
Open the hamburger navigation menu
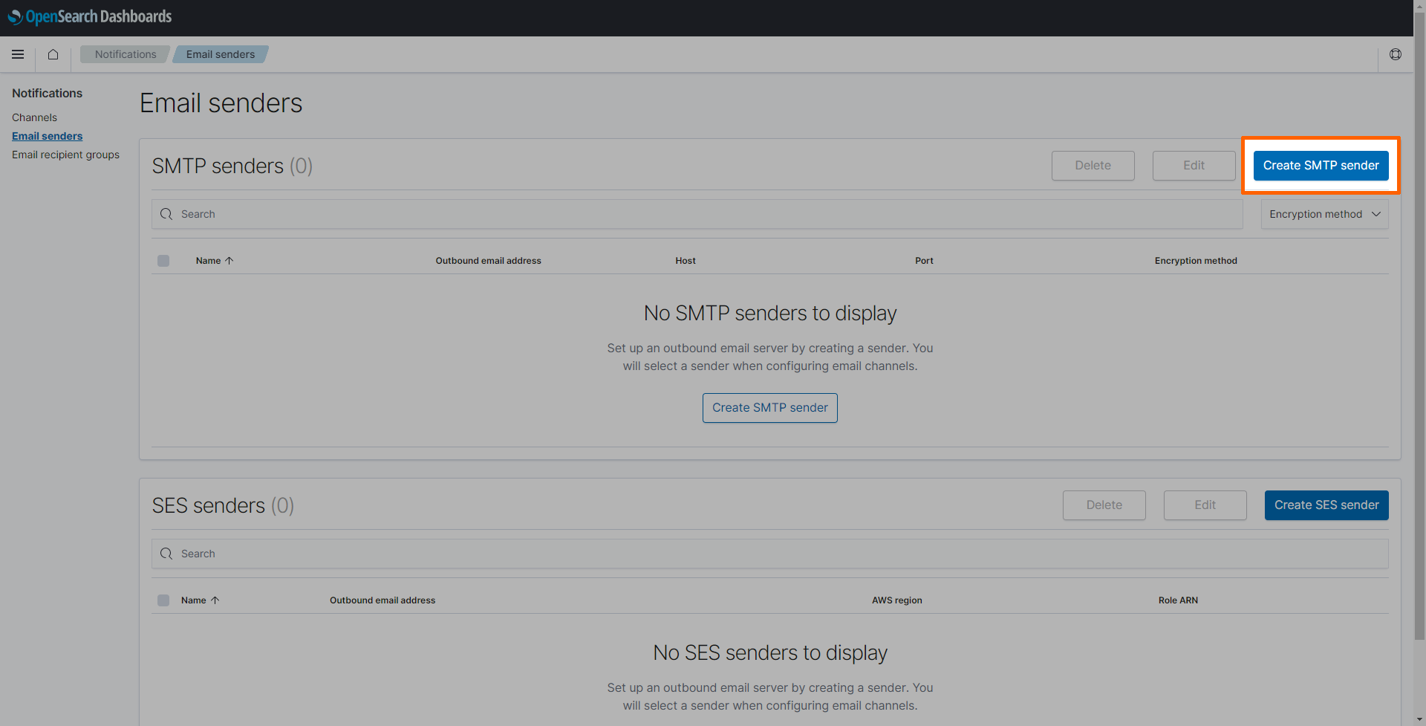(x=18, y=54)
